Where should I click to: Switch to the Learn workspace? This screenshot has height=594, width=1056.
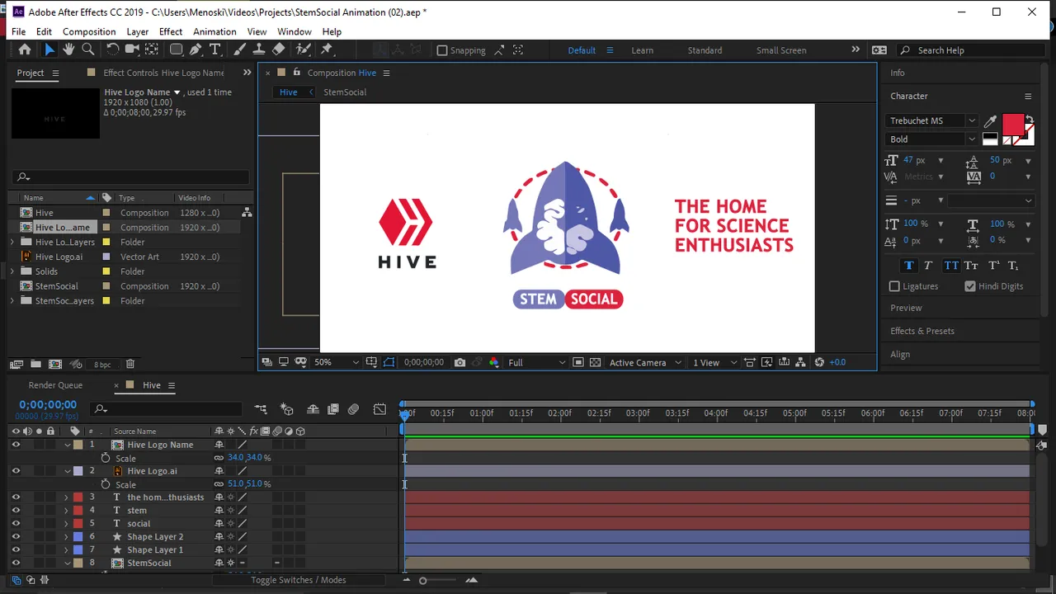(643, 50)
